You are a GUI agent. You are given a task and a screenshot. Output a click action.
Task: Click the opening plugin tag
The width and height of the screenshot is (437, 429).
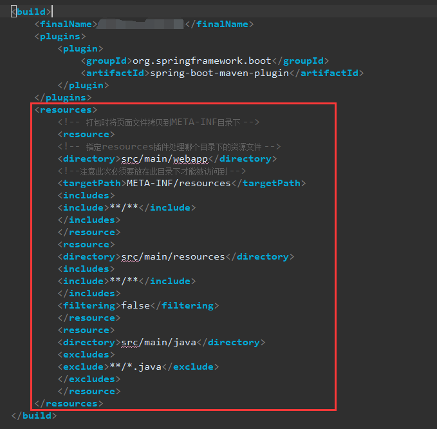(80, 48)
